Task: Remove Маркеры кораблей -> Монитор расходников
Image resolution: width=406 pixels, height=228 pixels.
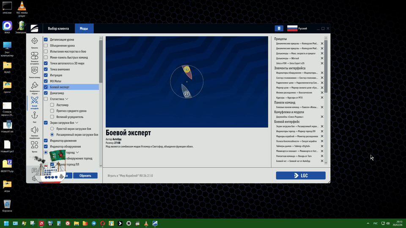Action: tap(322, 136)
